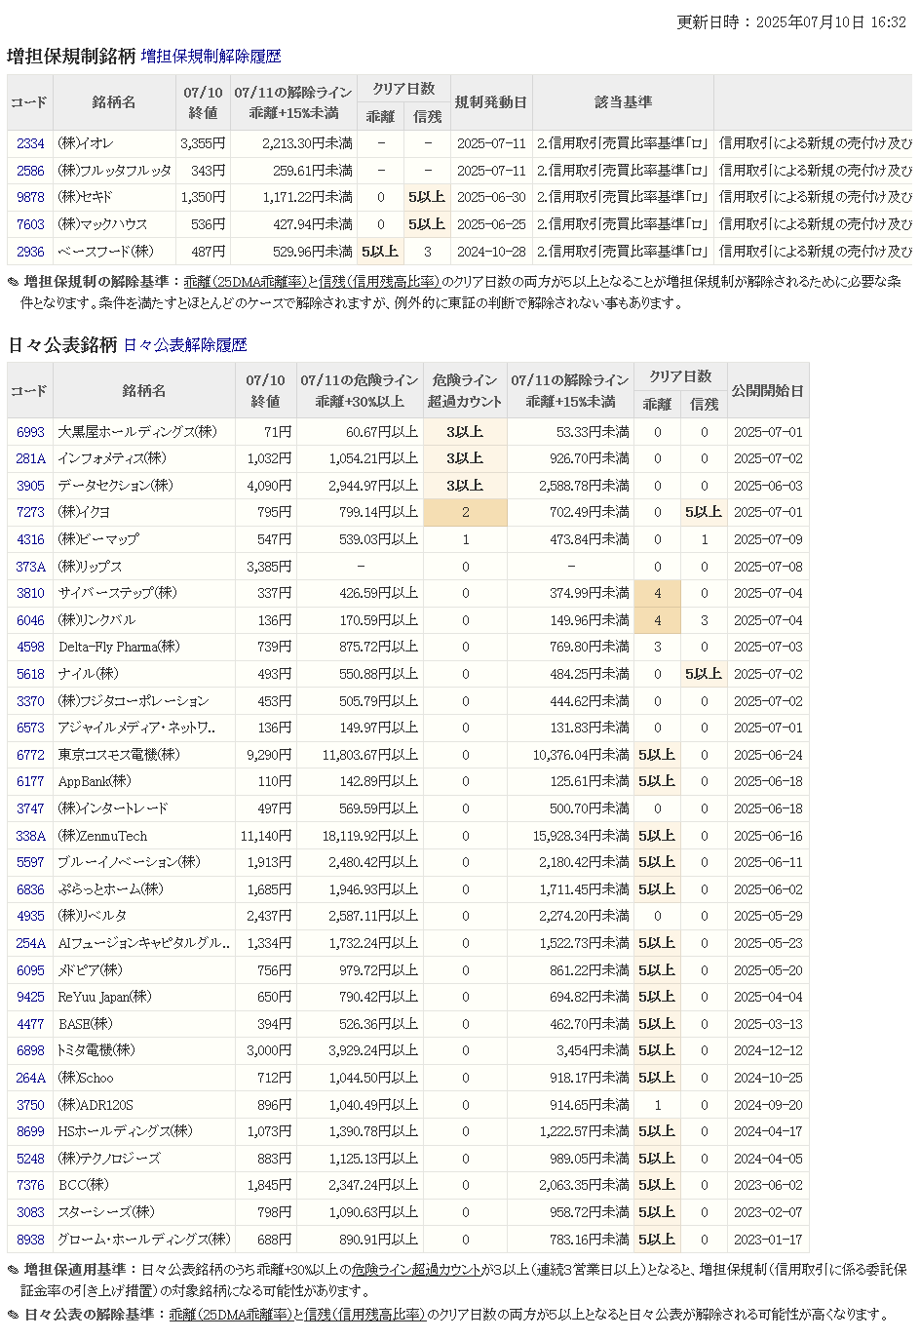
Task: Open stock code 6772 link
Action: [x=30, y=755]
